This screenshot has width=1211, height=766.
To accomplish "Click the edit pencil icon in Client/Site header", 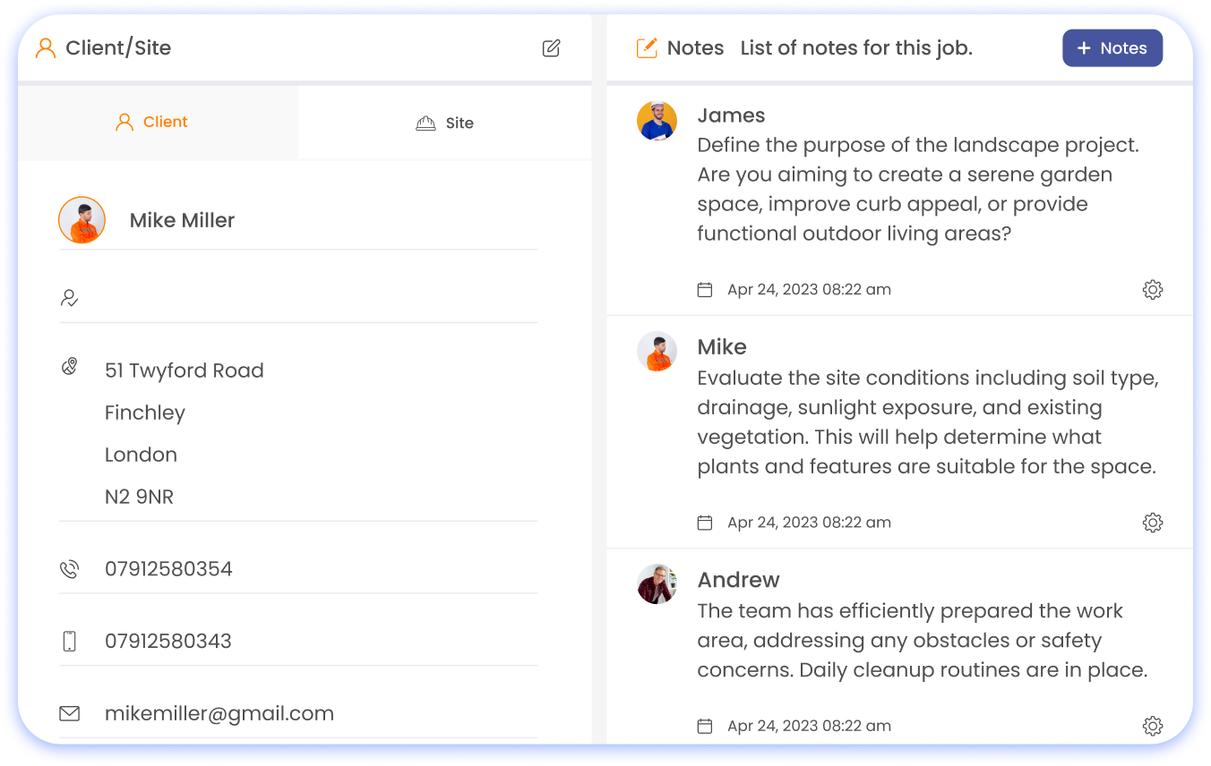I will tap(552, 48).
